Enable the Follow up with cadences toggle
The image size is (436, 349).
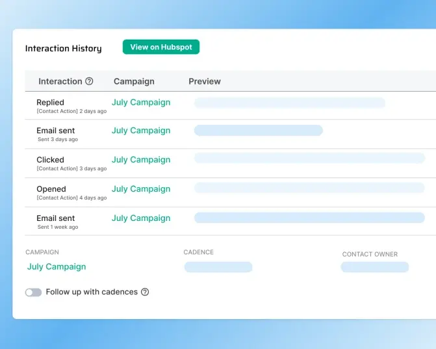coord(33,292)
